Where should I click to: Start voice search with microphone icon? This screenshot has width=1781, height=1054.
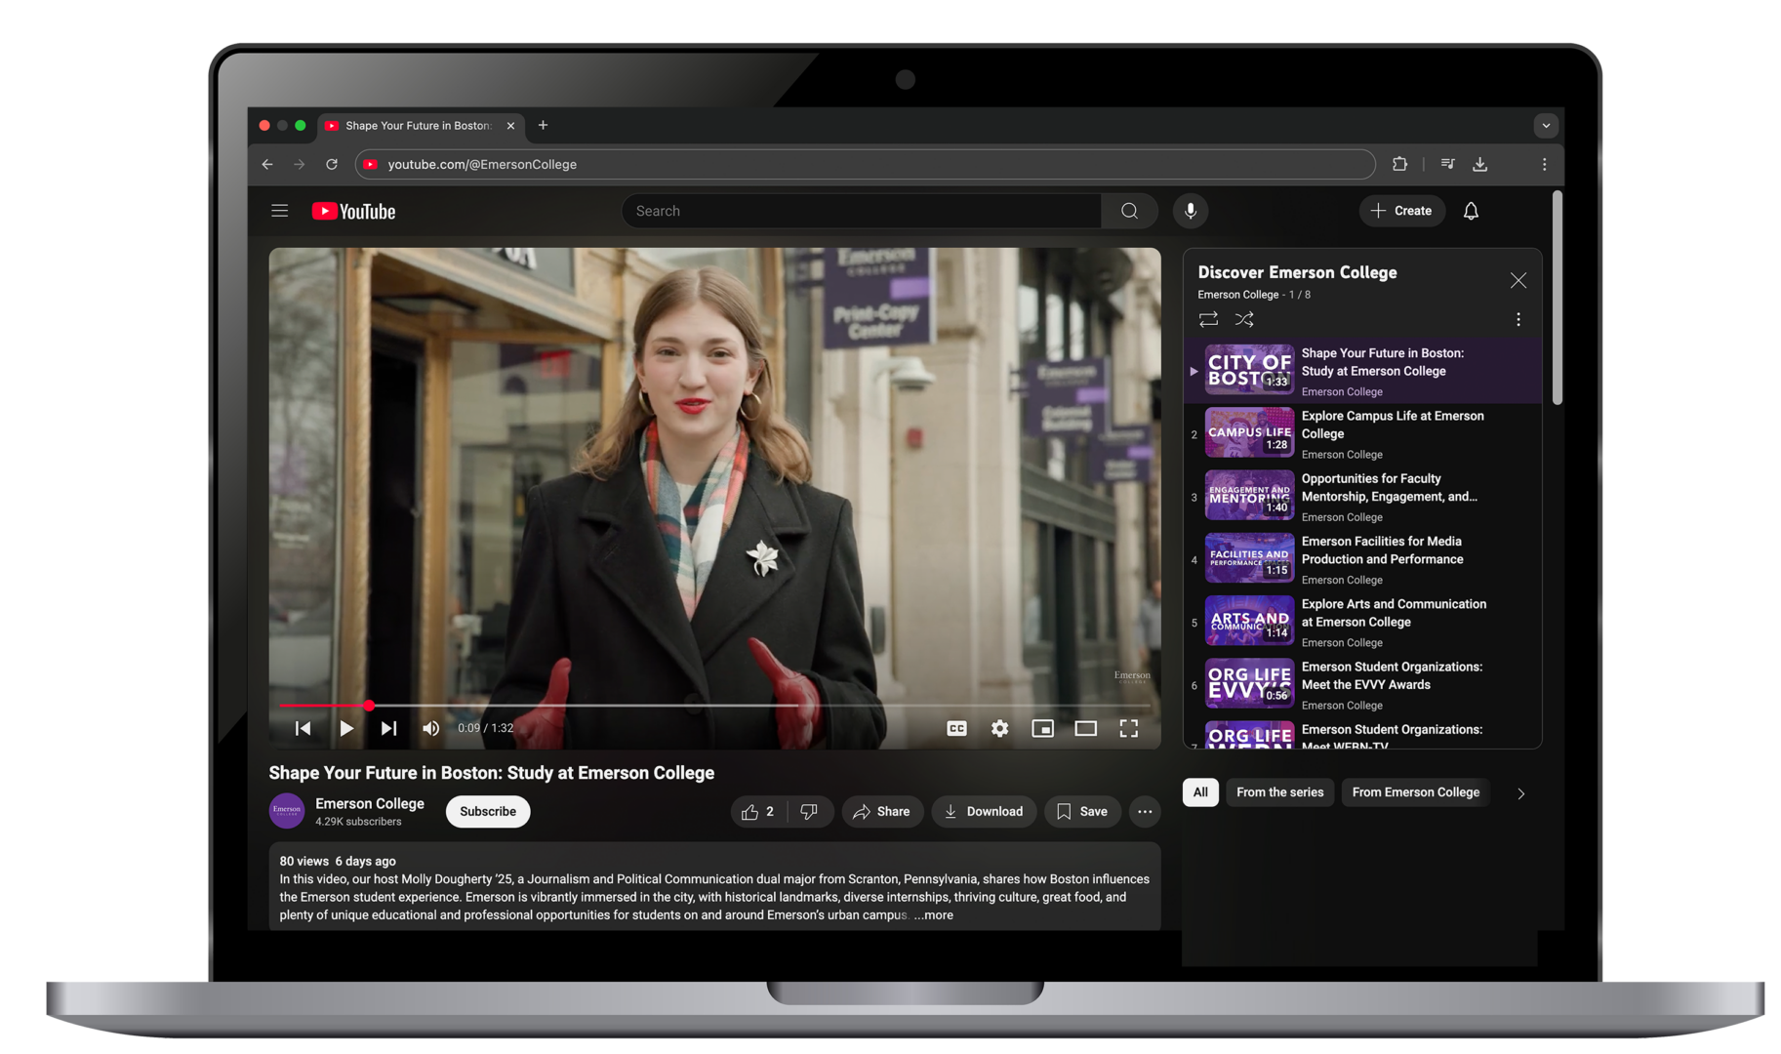[x=1190, y=211]
